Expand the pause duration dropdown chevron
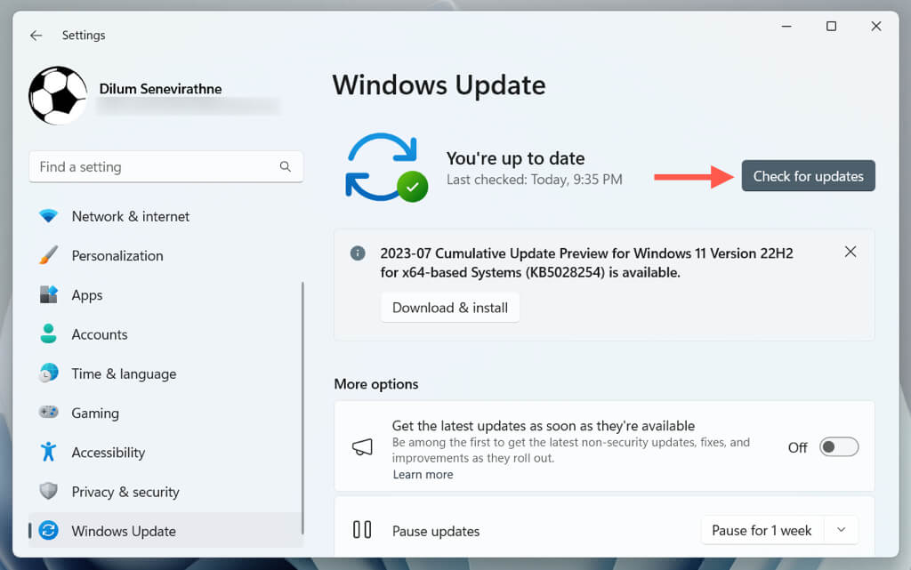 click(x=841, y=530)
